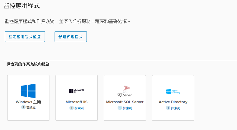This screenshot has width=237, height=130.
Task: Open the Active Directory card title
Action: click(173, 102)
